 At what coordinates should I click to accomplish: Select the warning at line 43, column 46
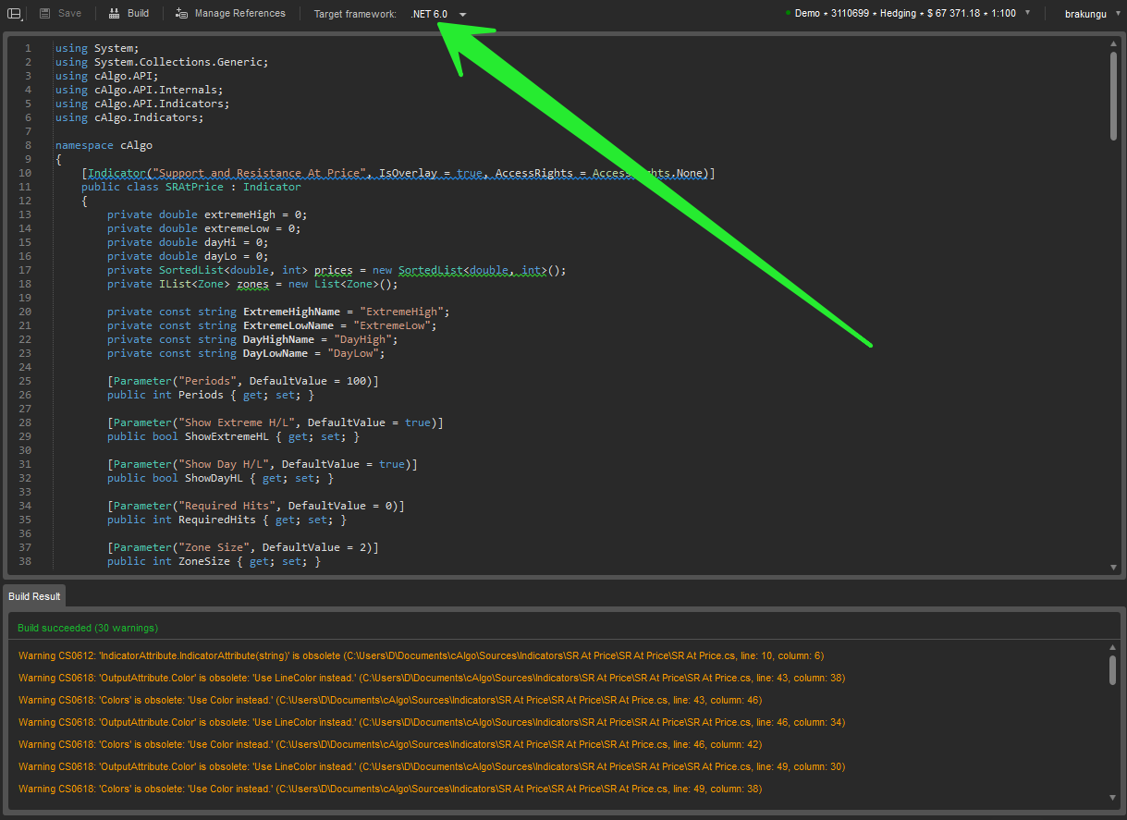(390, 700)
